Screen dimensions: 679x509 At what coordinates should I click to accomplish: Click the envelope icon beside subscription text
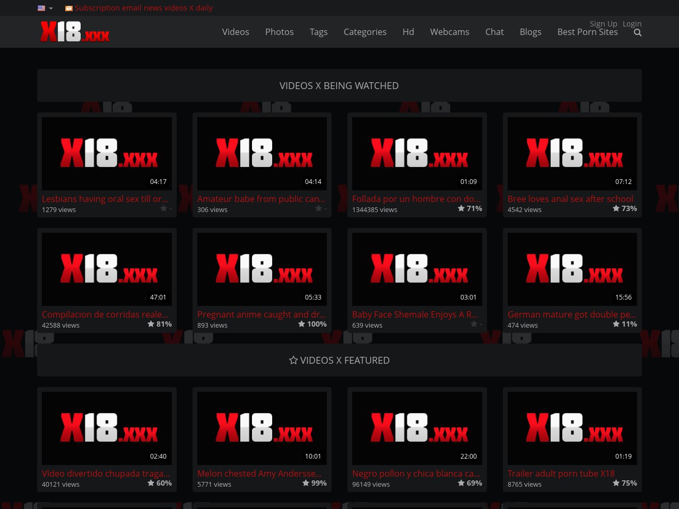[68, 8]
